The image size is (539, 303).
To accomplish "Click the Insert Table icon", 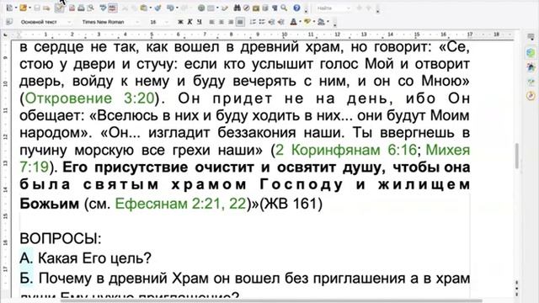I will [211, 8].
